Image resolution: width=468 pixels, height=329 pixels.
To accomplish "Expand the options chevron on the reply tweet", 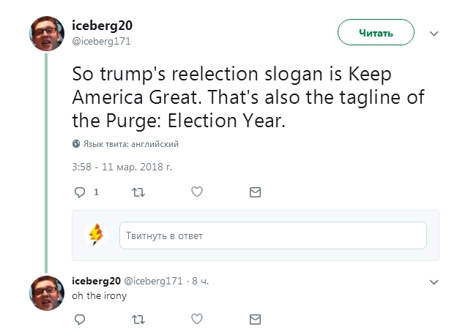I will pyautogui.click(x=434, y=281).
